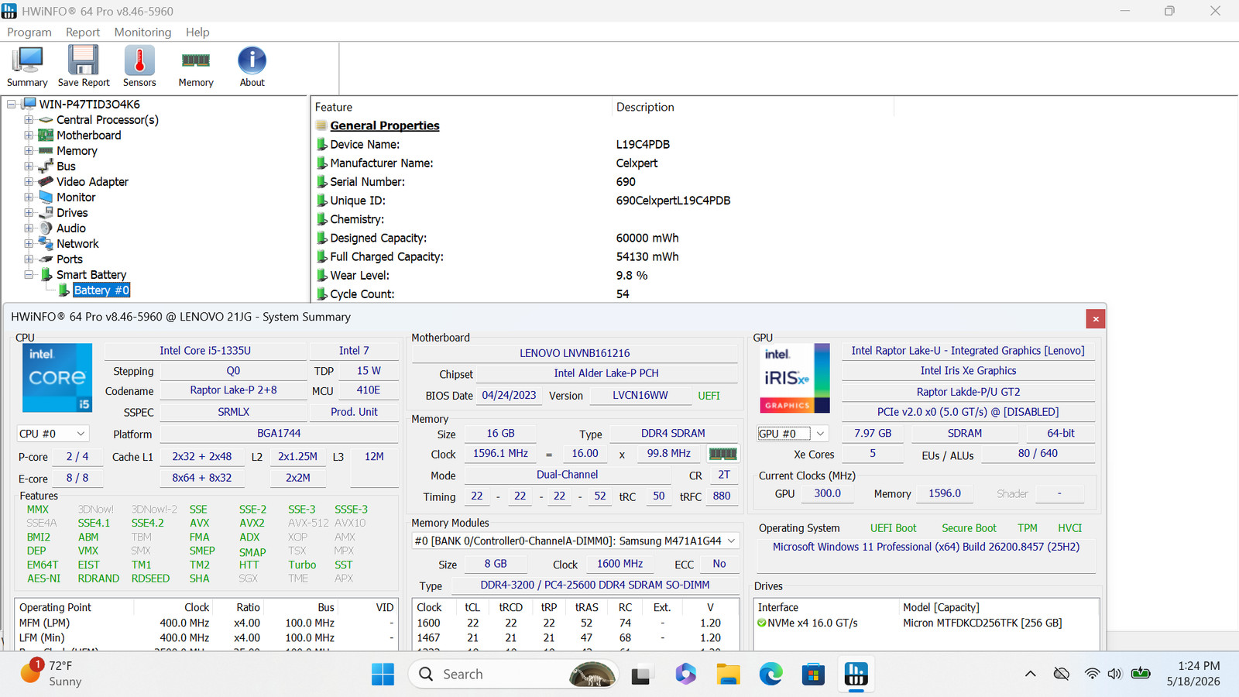
Task: Expand the Video Adapter tree node
Action: coord(29,182)
